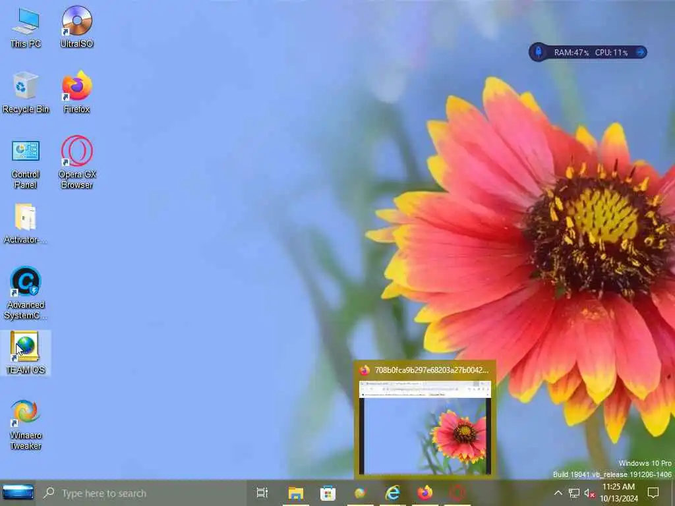Viewport: 675px width, 506px height.
Task: Open This PC desktop icon
Action: point(26,28)
